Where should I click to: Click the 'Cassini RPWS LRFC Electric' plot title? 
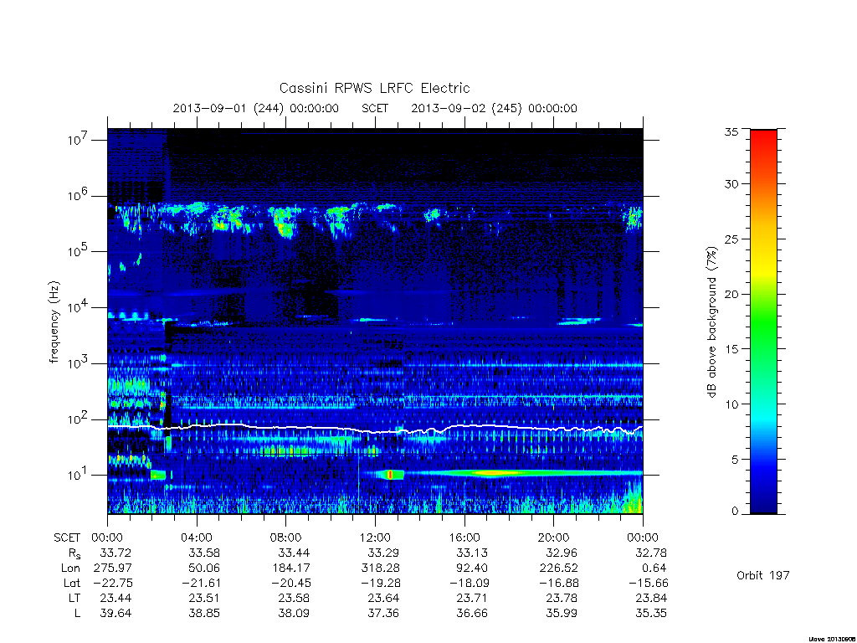[374, 88]
